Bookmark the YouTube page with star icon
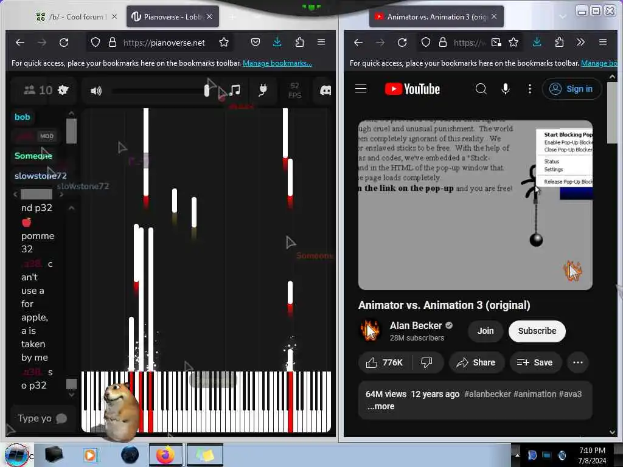The image size is (623, 467). [513, 42]
